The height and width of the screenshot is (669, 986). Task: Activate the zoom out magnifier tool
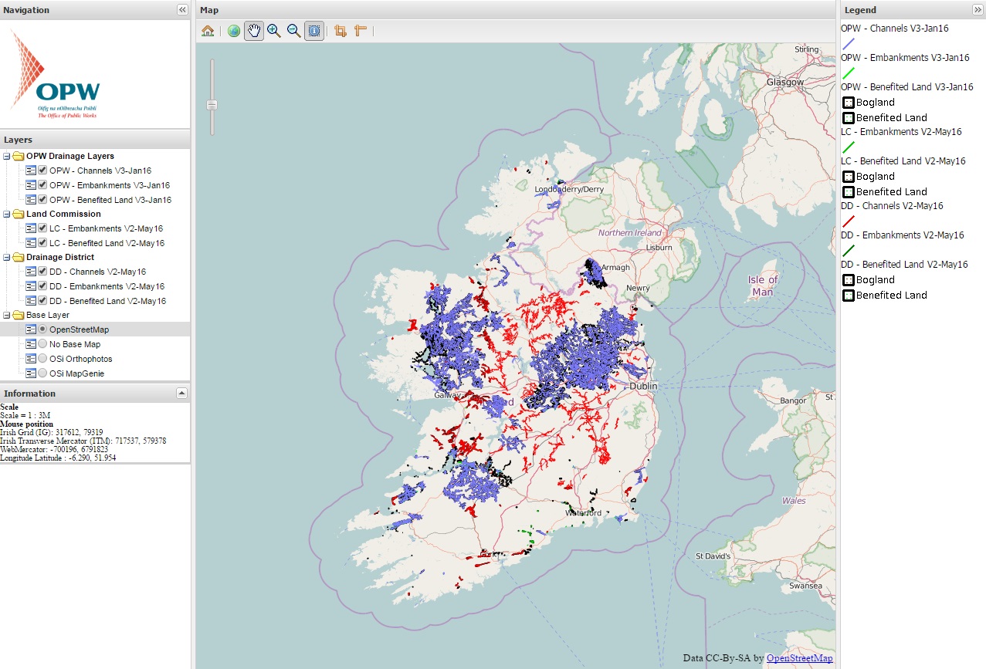[x=293, y=31]
